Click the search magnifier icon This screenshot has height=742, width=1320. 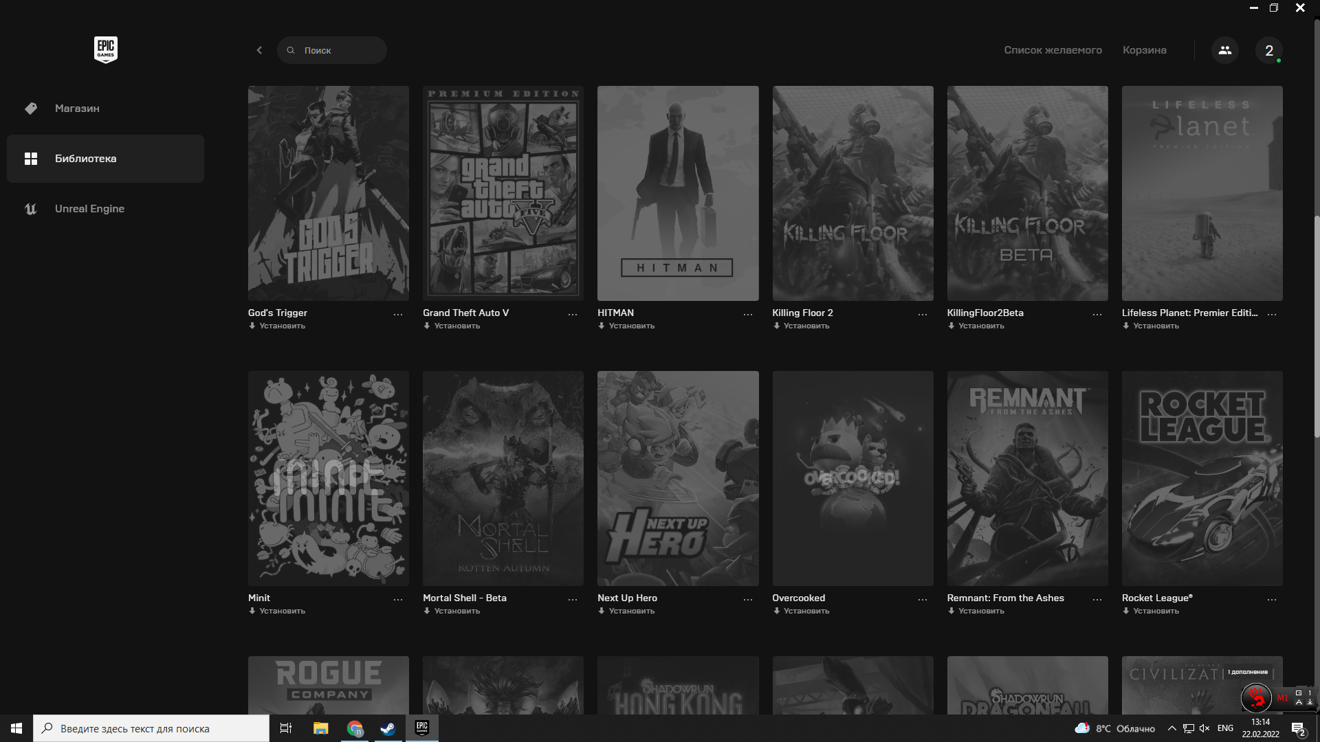pyautogui.click(x=291, y=50)
